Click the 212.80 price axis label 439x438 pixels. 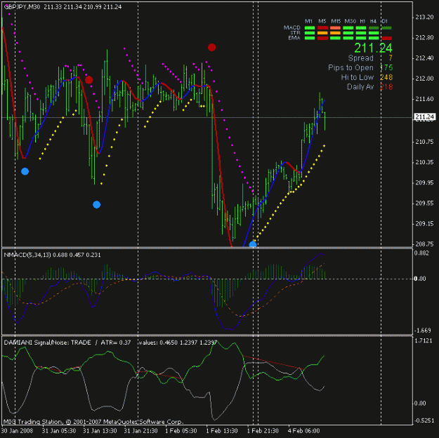click(424, 37)
